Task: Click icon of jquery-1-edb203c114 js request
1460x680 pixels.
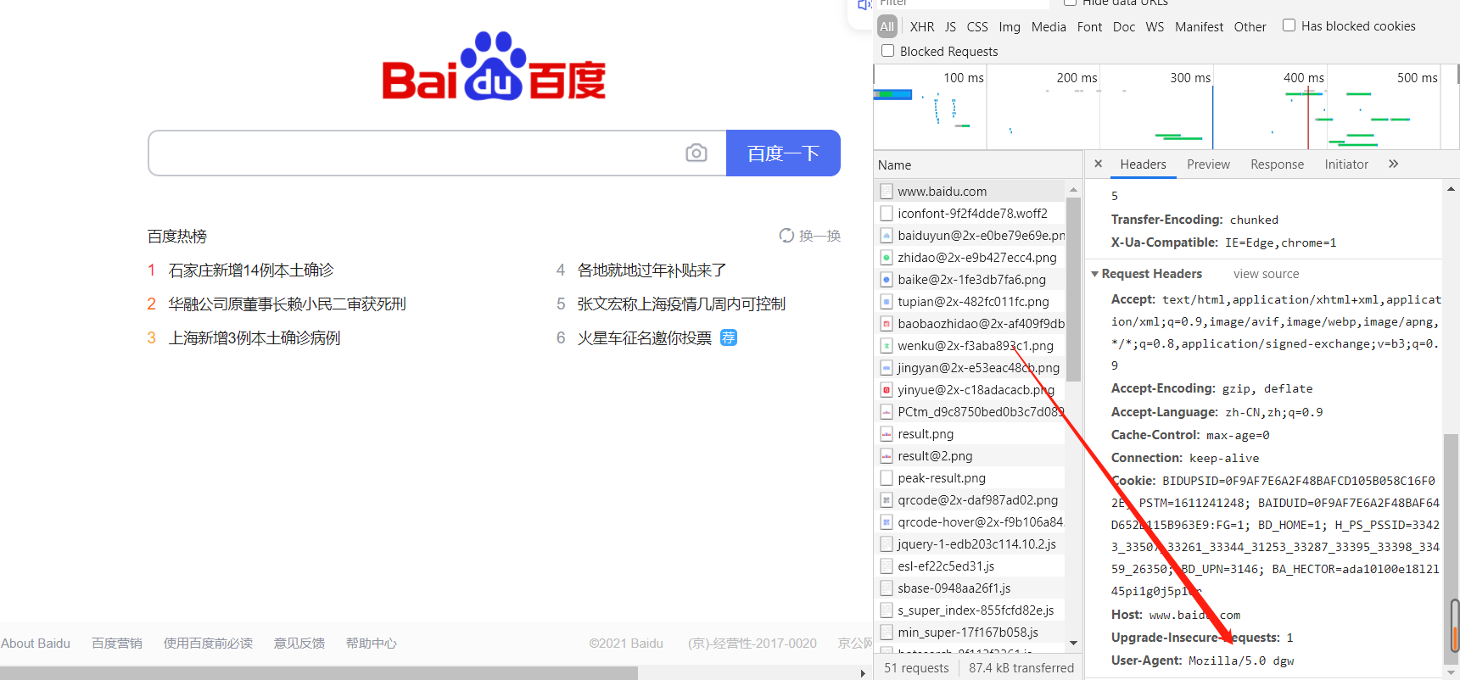Action: click(x=887, y=544)
